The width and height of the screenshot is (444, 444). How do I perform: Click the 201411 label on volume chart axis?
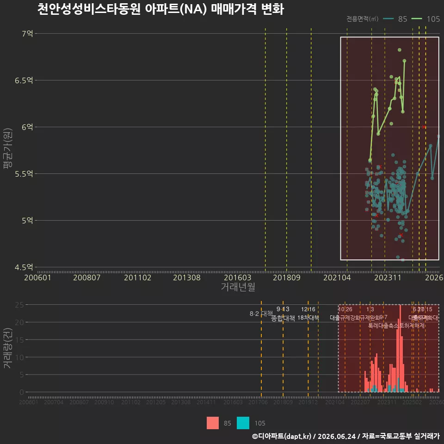[x=206, y=402]
